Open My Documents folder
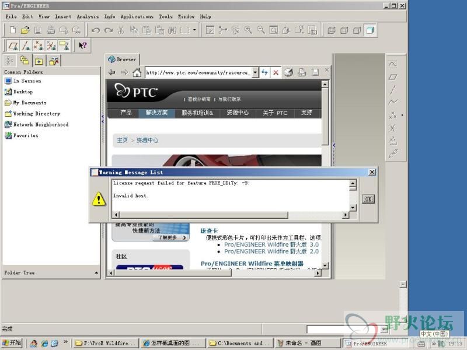This screenshot has width=467, height=350. pyautogui.click(x=25, y=103)
